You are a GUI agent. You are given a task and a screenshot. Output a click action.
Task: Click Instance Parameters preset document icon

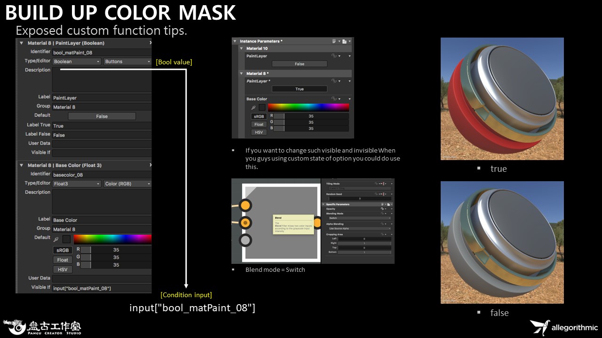tap(334, 41)
